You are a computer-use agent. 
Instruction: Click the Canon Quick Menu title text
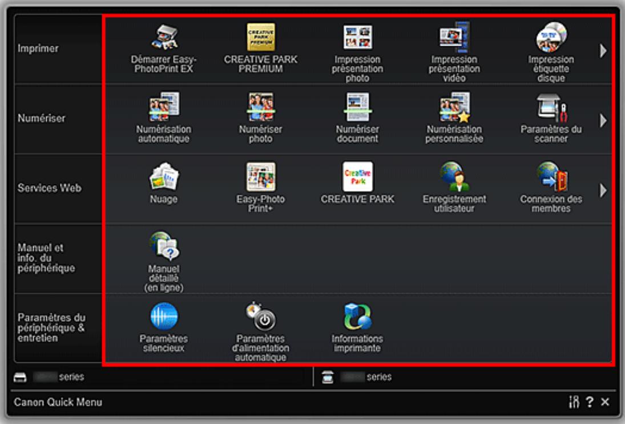click(x=58, y=402)
